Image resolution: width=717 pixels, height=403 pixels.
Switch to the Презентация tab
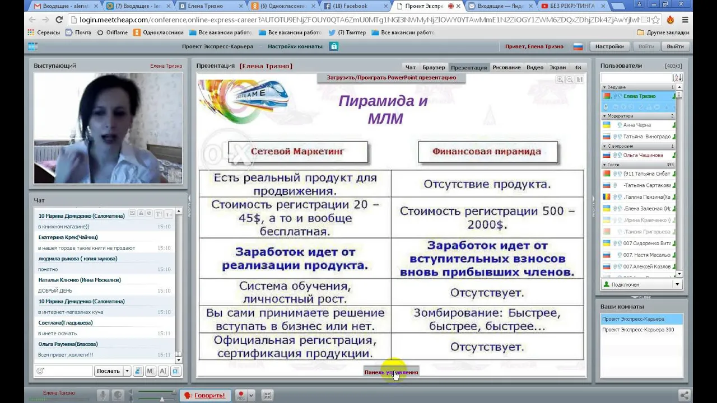point(469,67)
